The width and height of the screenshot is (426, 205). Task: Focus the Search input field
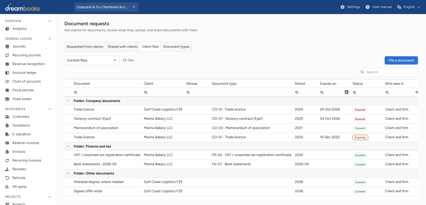388,72
